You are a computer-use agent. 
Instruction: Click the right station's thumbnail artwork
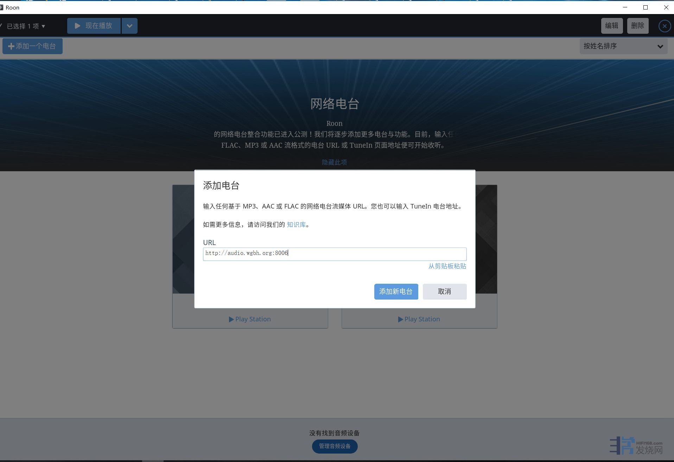pos(486,239)
